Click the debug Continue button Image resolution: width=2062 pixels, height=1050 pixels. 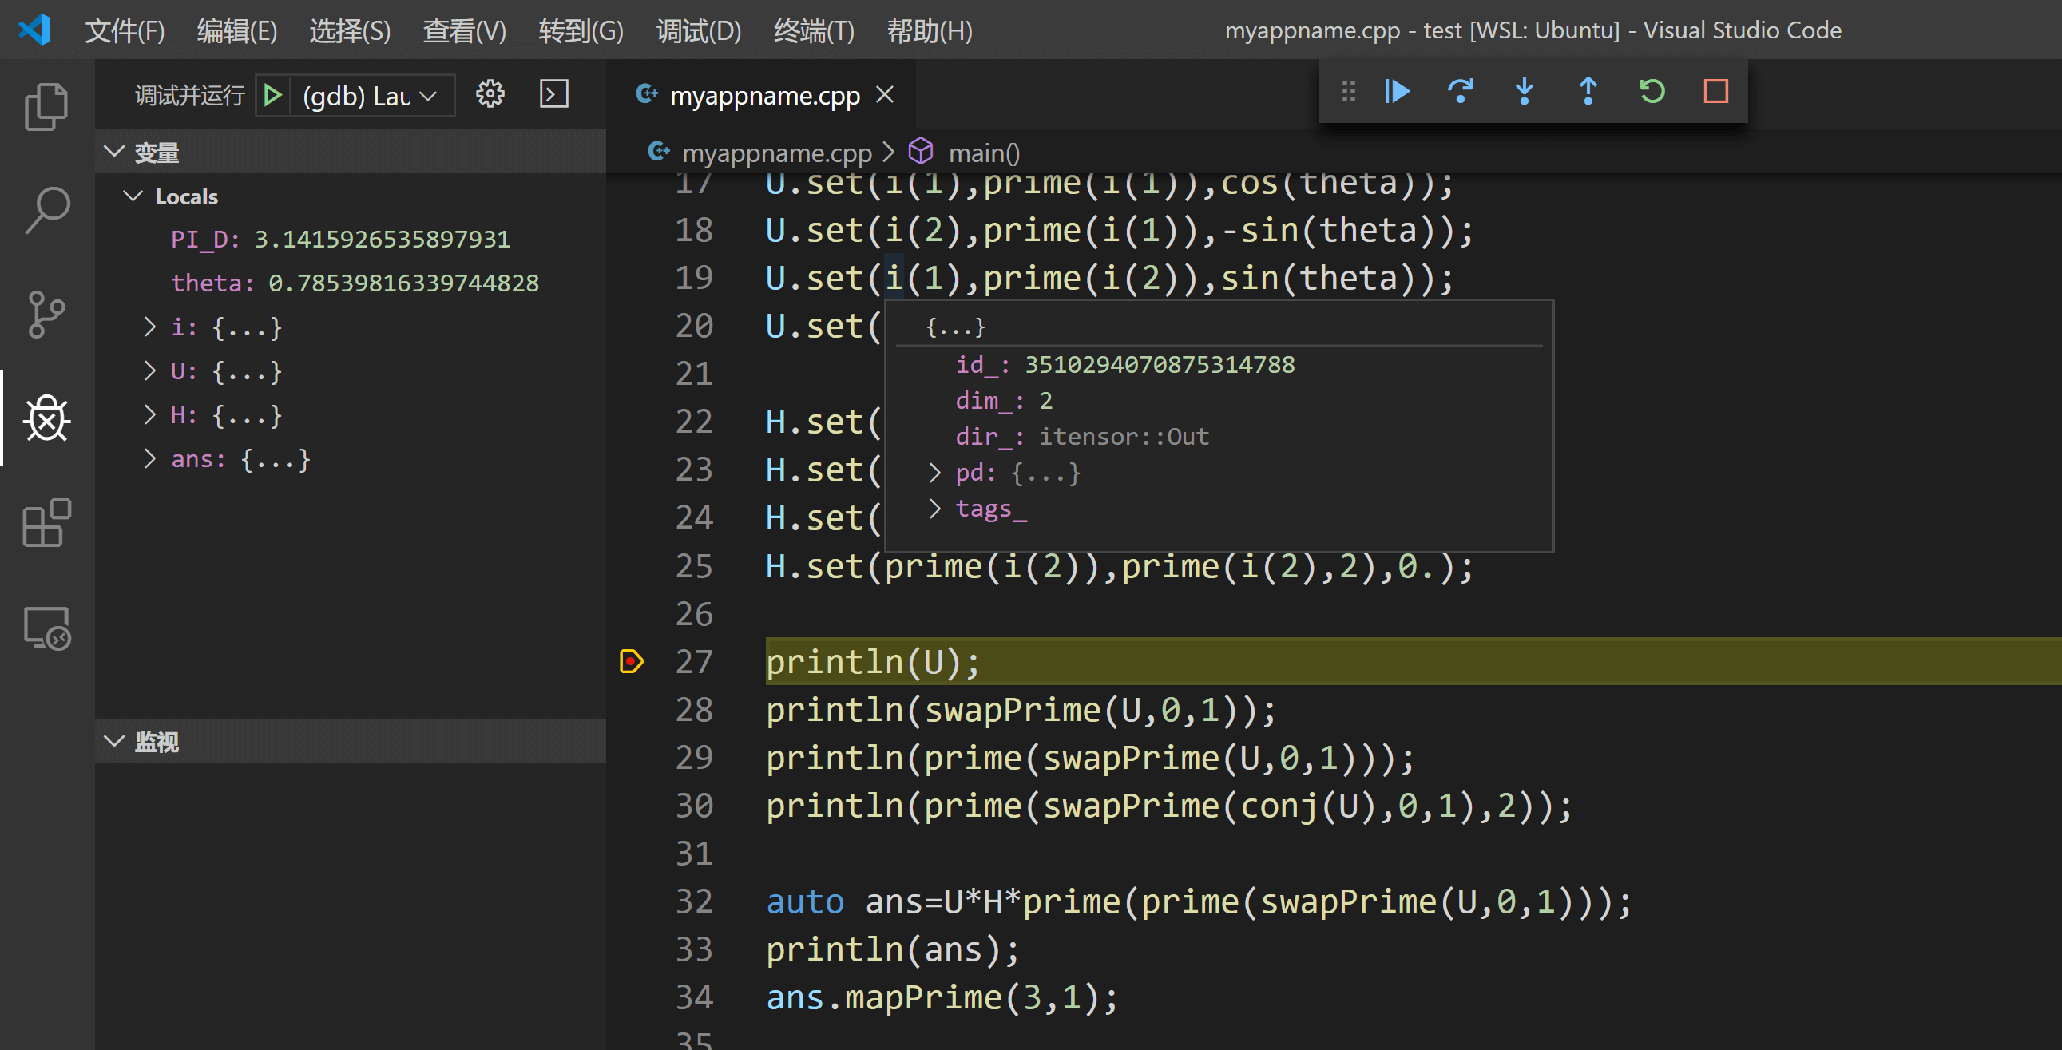1397,92
